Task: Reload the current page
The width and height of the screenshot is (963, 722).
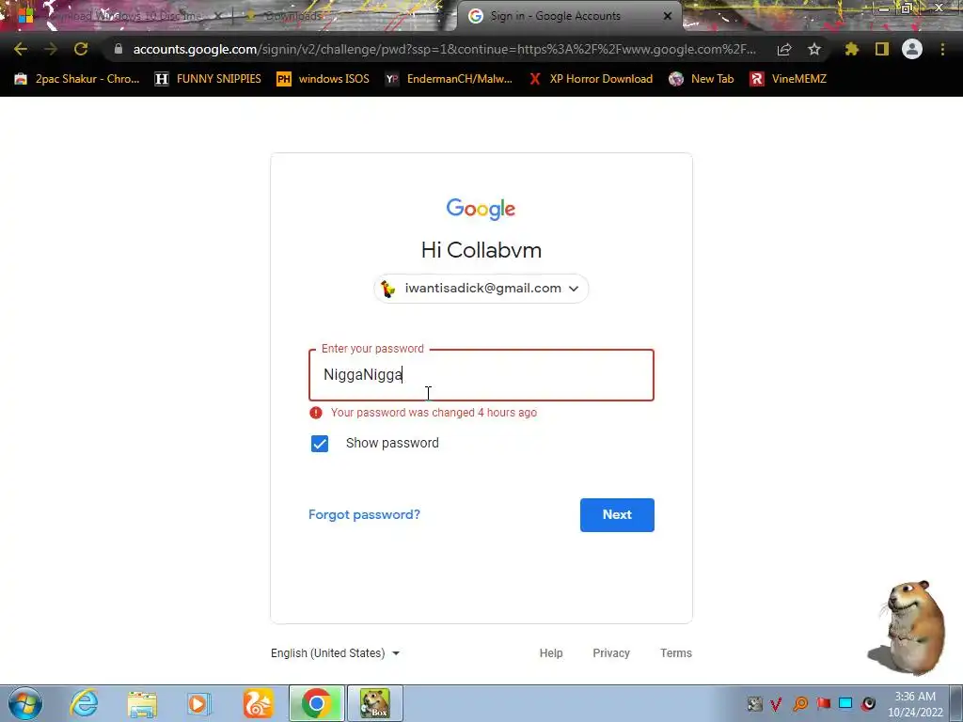Action: click(x=81, y=49)
